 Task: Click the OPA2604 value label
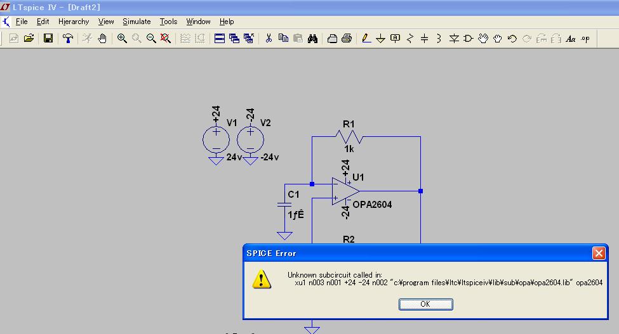click(x=372, y=205)
